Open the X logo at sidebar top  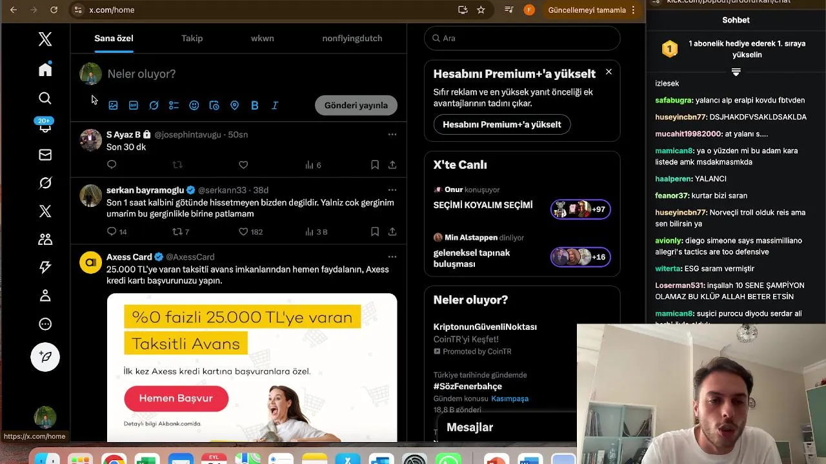[x=45, y=39]
